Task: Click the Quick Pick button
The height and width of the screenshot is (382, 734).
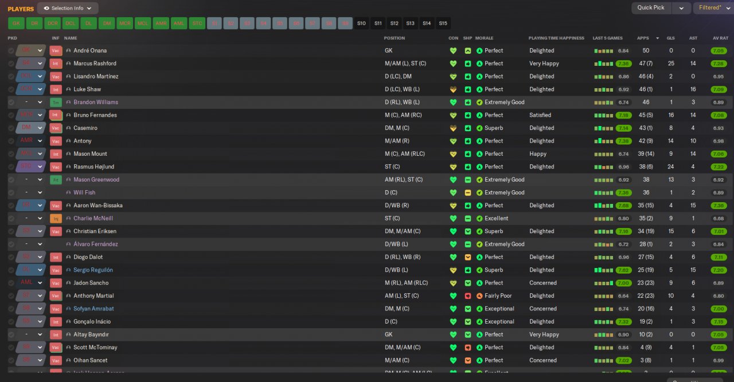Action: [651, 8]
